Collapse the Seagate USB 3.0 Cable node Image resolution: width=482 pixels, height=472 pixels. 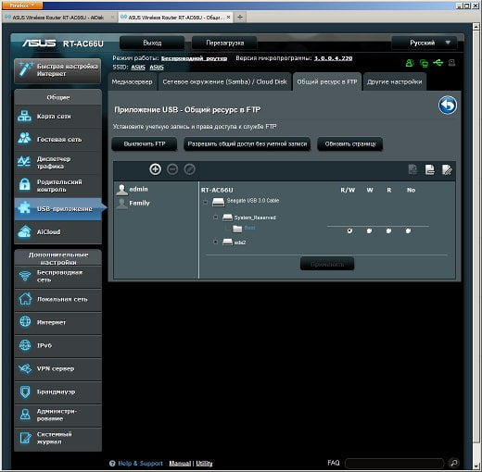pos(205,202)
